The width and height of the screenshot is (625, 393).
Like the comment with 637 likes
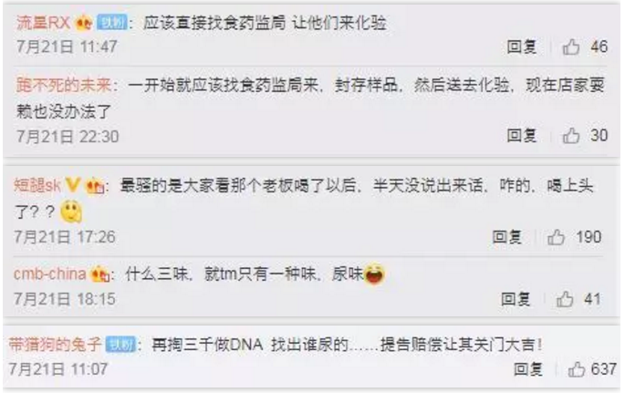[x=577, y=369]
